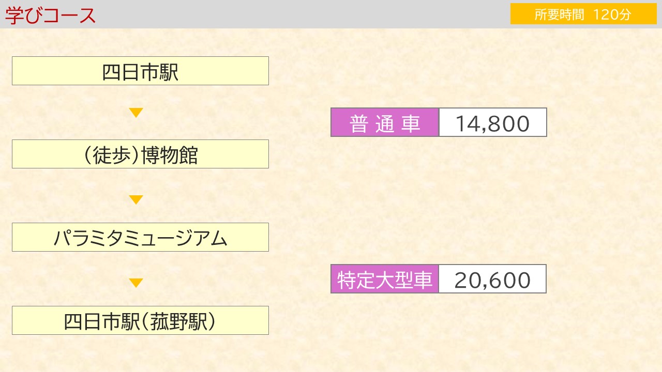Click empty area of gray header bar
Screen dimensions: 662x372
300,14
